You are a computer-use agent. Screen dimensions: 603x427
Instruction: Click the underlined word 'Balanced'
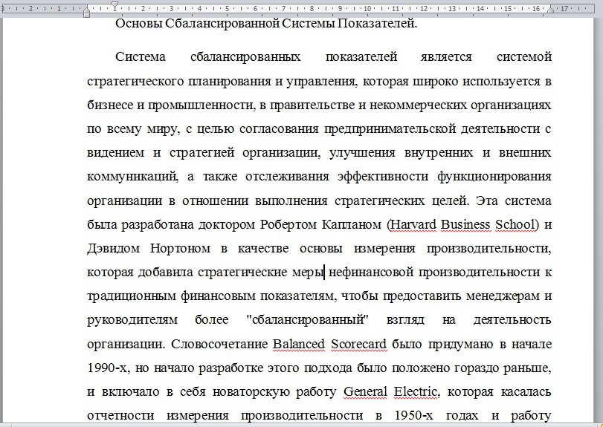[299, 344]
